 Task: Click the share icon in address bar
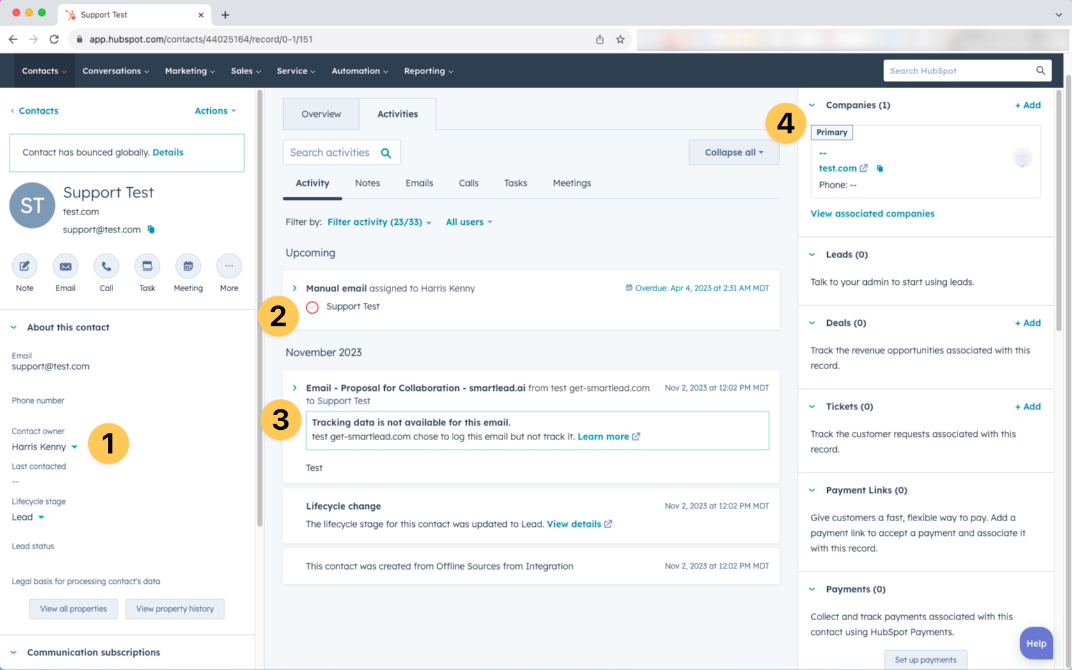point(600,39)
